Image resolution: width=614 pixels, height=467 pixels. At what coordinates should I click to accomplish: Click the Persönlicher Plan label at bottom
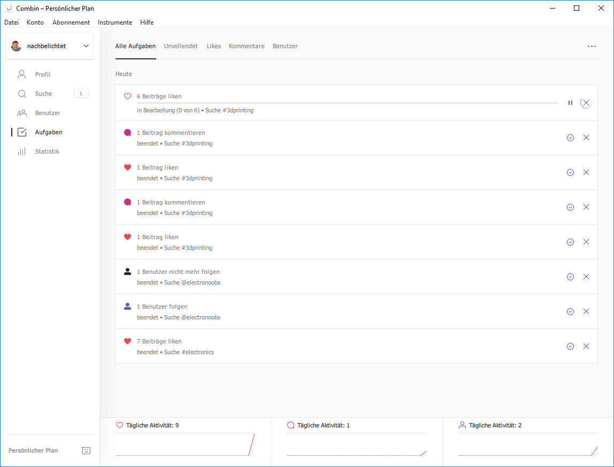(x=33, y=450)
